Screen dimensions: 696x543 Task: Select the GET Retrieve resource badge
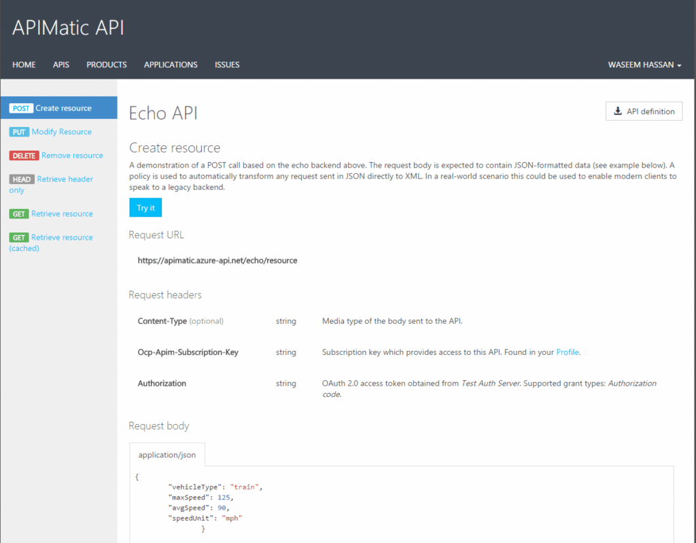19,213
